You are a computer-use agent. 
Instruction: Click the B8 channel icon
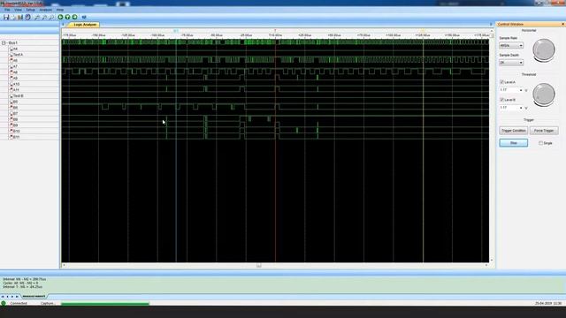[x=11, y=119]
